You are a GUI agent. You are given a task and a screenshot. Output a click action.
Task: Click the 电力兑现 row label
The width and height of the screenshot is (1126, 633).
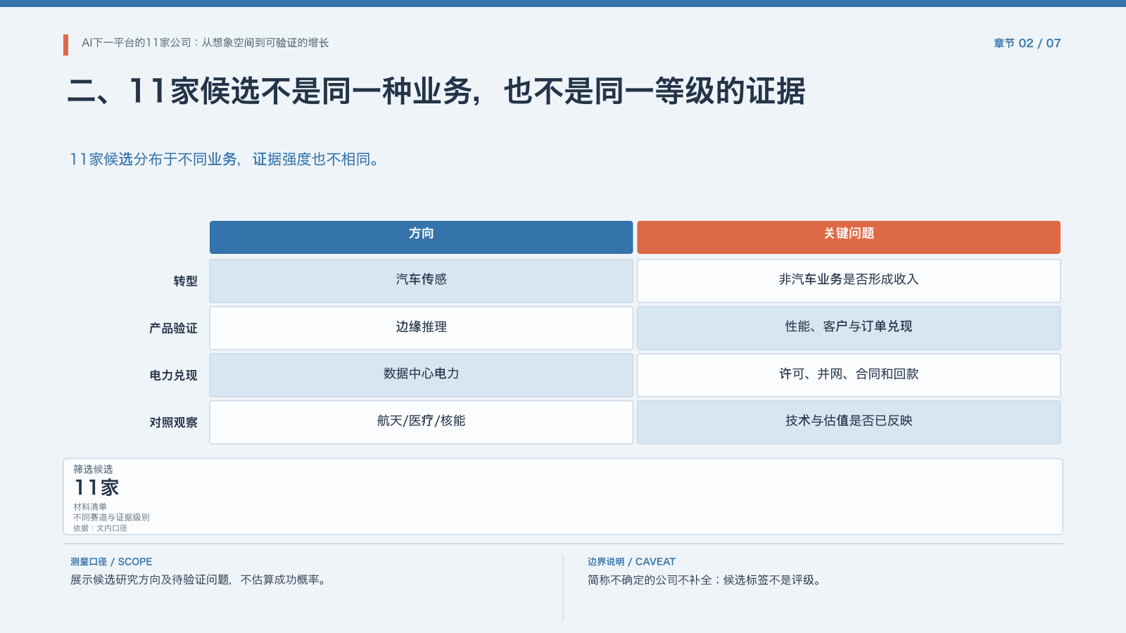(x=173, y=375)
